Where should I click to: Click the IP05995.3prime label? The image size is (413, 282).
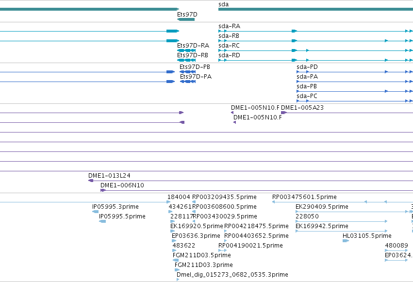coord(116,207)
